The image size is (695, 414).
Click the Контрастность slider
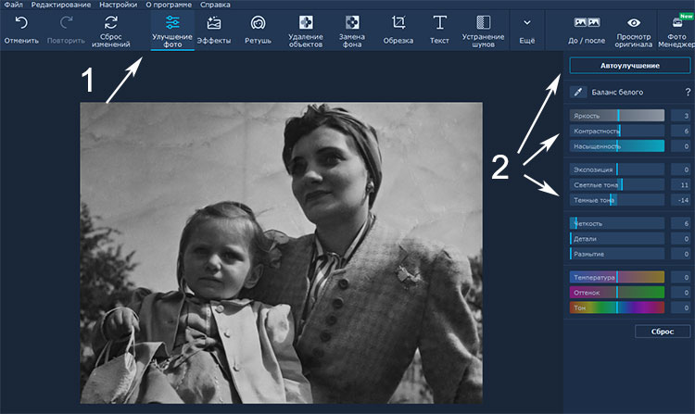coord(617,131)
